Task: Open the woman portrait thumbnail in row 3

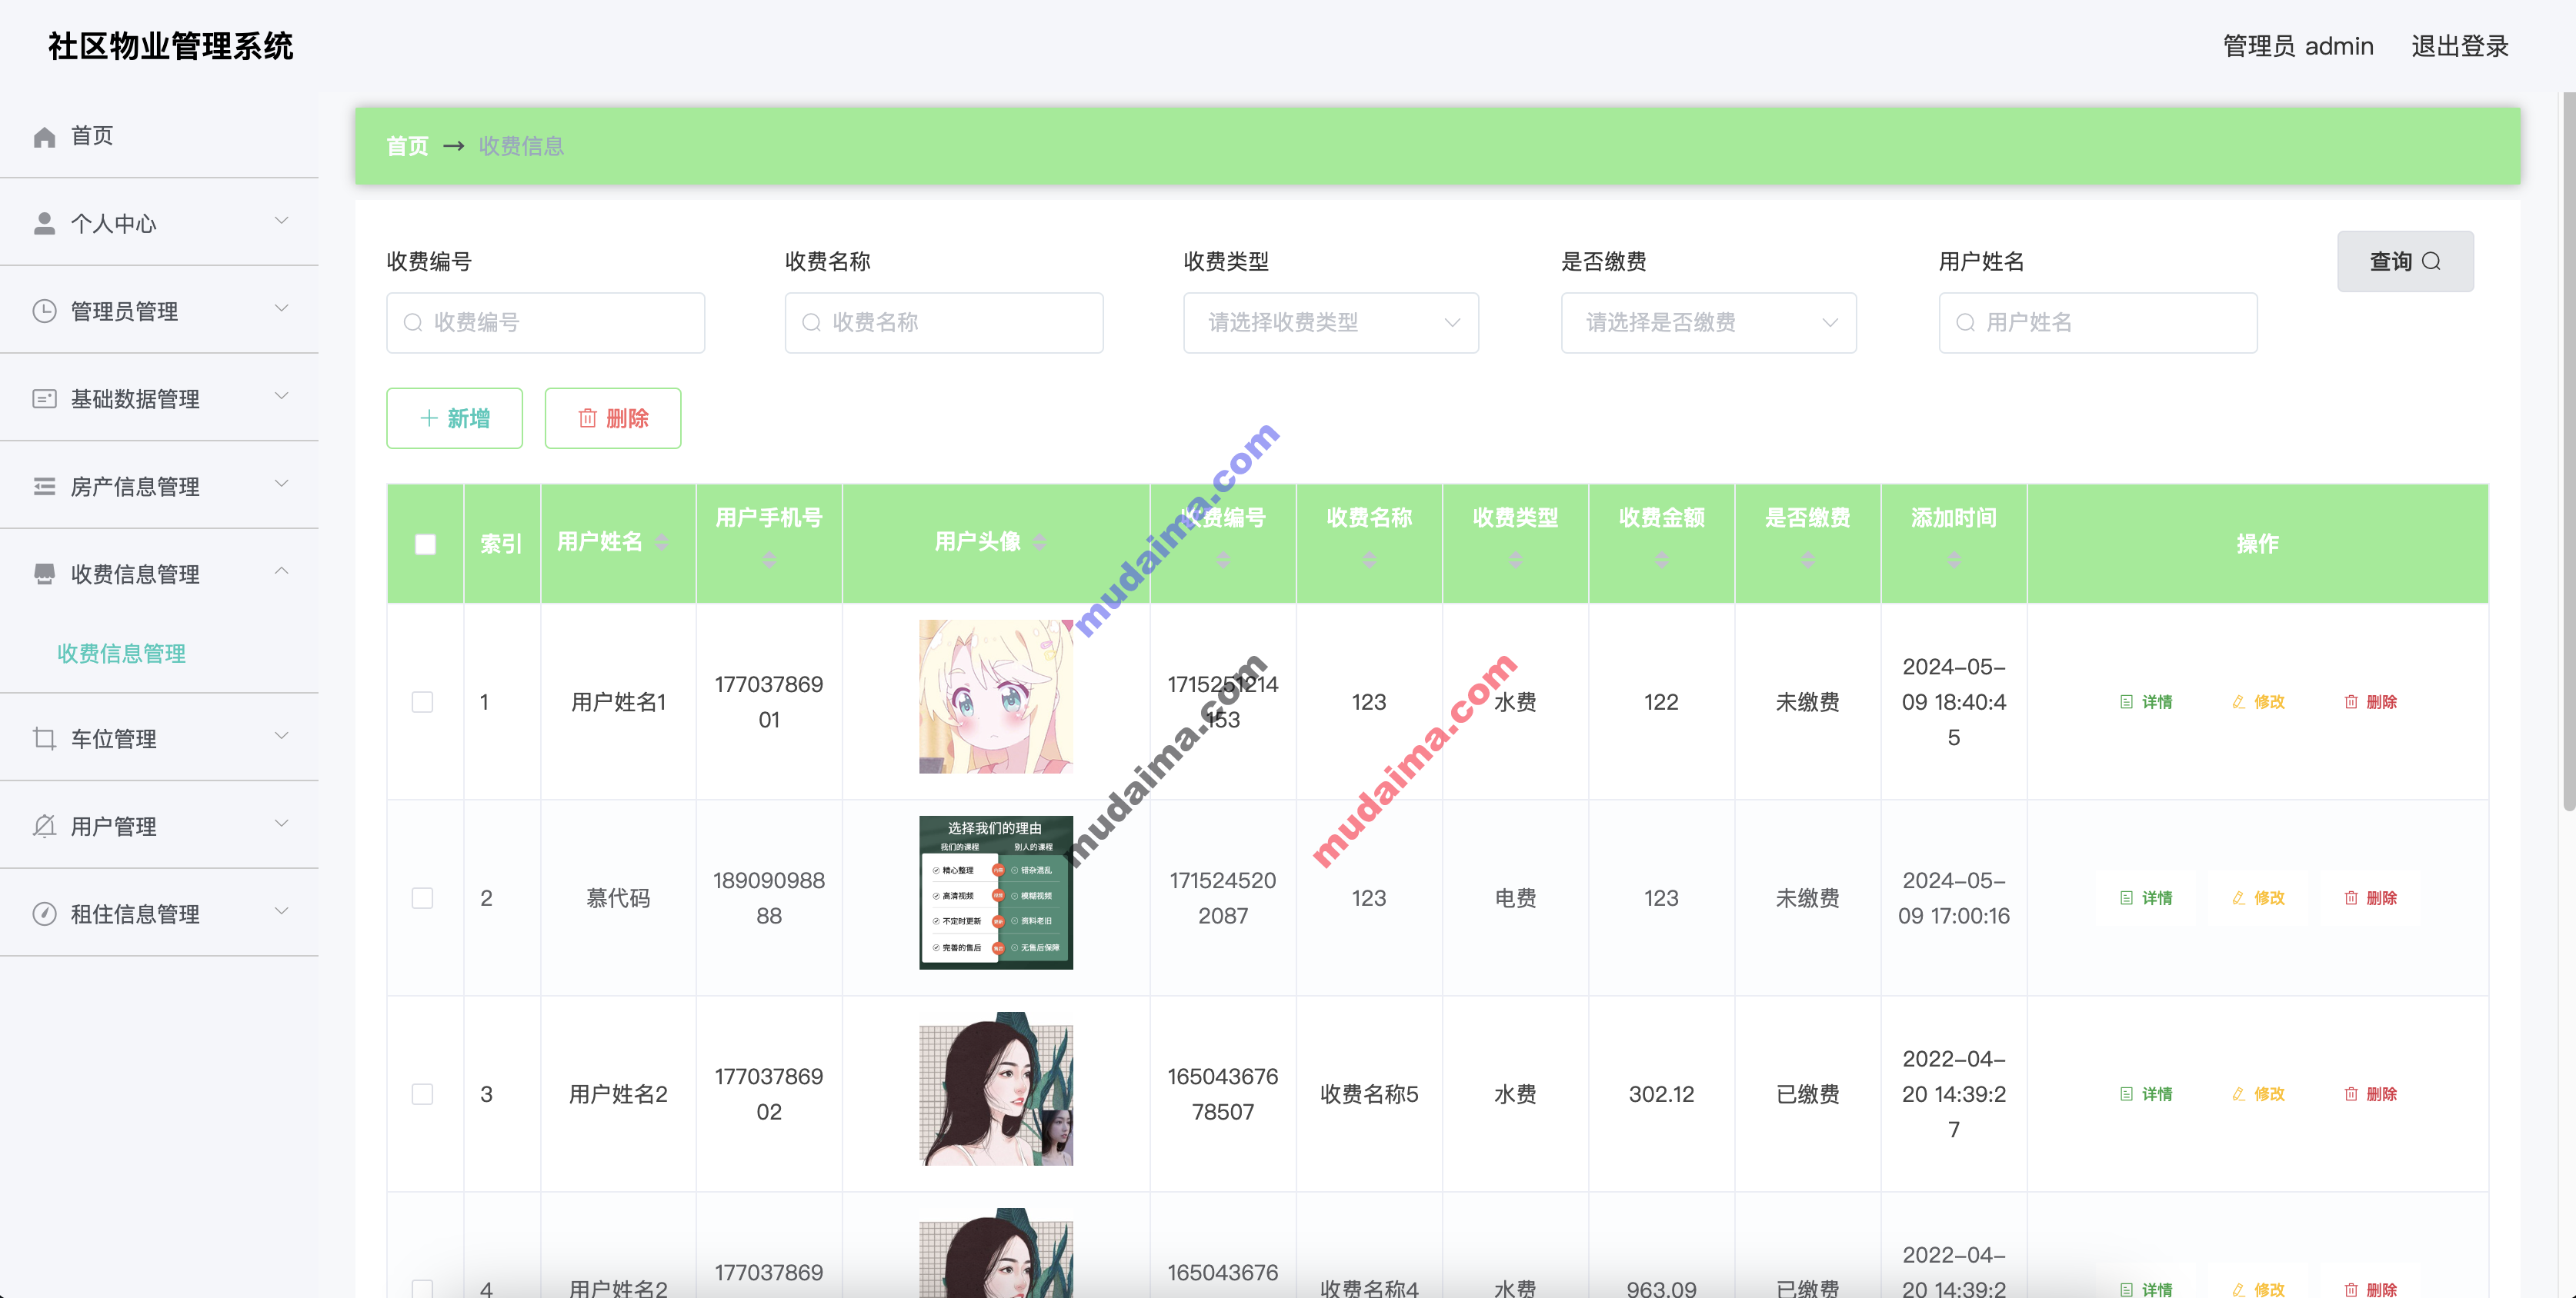Action: click(995, 1088)
